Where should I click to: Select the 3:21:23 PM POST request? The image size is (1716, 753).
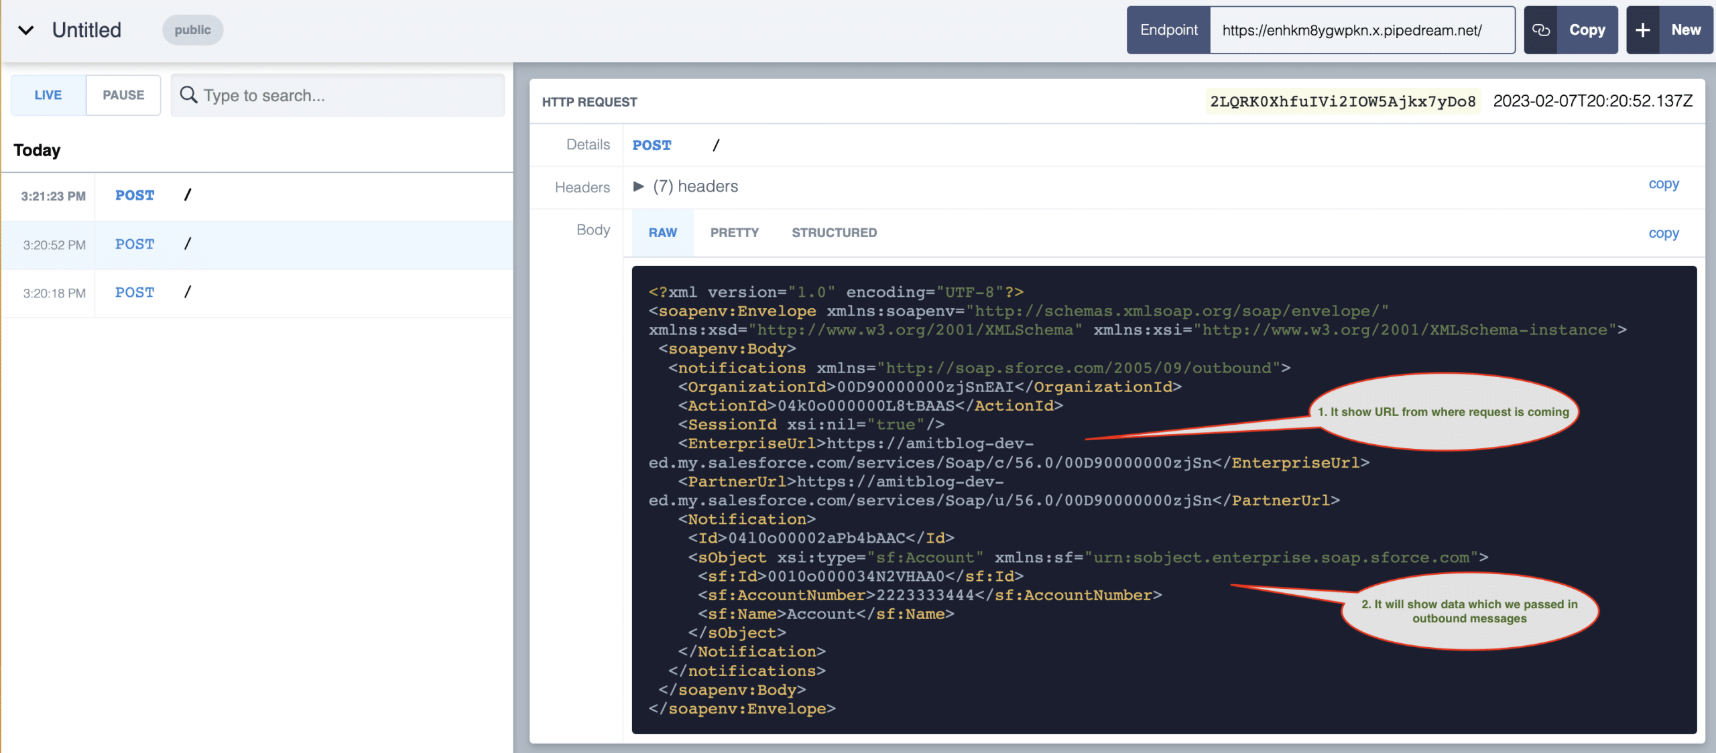257,196
